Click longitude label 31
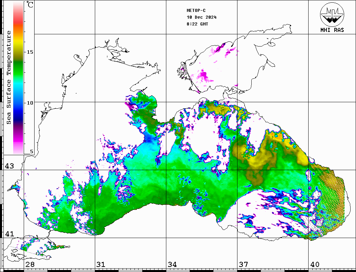This screenshot has width=356, height=272. [101, 265]
